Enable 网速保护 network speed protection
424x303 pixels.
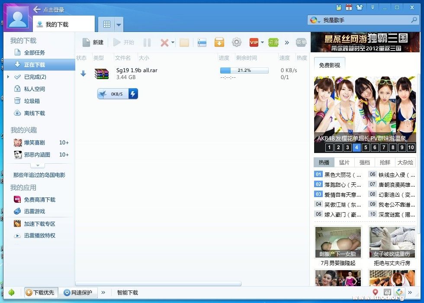point(78,292)
